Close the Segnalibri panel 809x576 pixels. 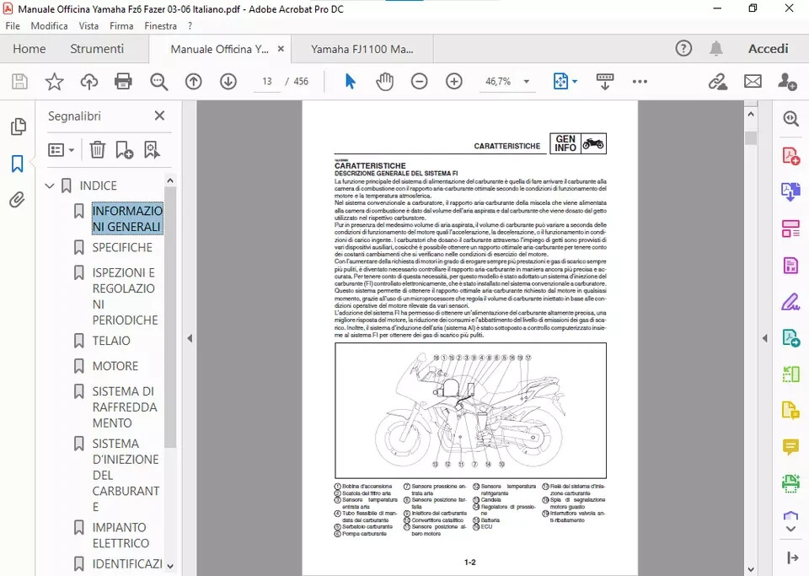coord(160,116)
